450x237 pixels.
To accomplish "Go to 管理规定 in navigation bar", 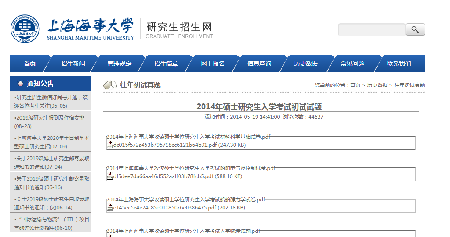I will [x=119, y=64].
